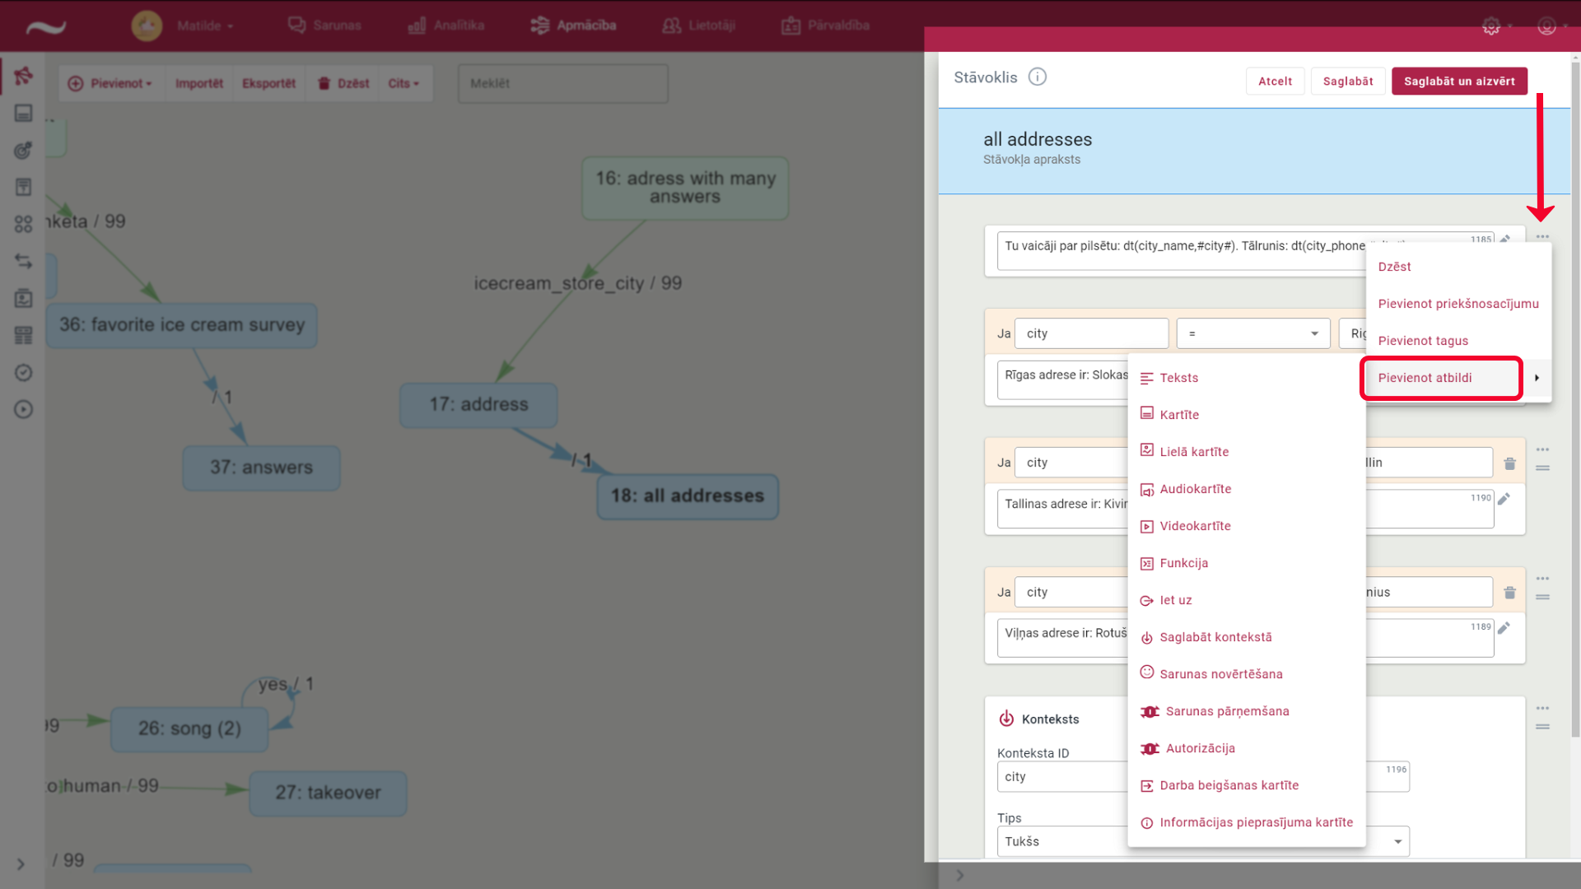
Task: Click the Atcelt button
Action: [1275, 81]
